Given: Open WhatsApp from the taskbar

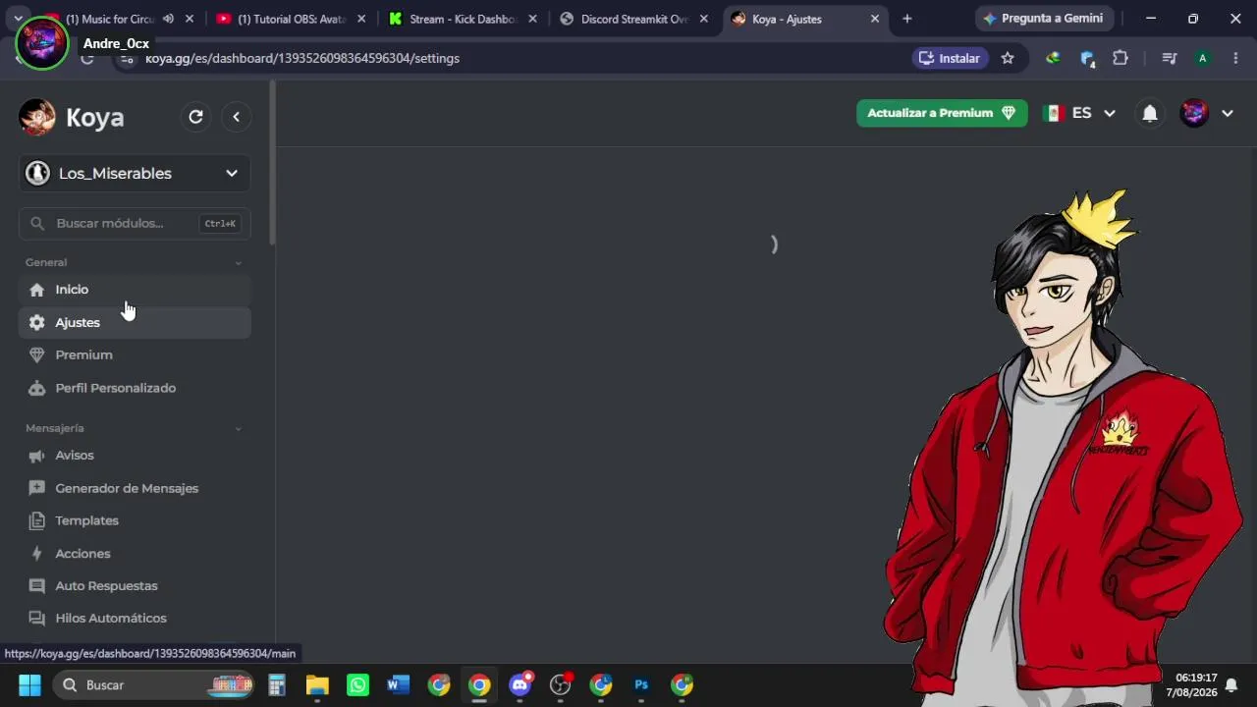Looking at the screenshot, I should tap(357, 684).
